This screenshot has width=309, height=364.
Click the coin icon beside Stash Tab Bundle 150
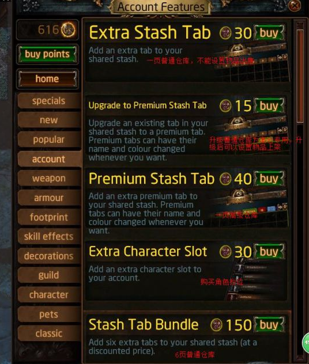[x=216, y=325]
